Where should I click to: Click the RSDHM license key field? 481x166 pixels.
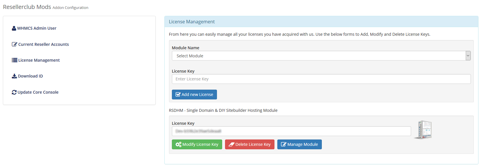click(x=291, y=131)
